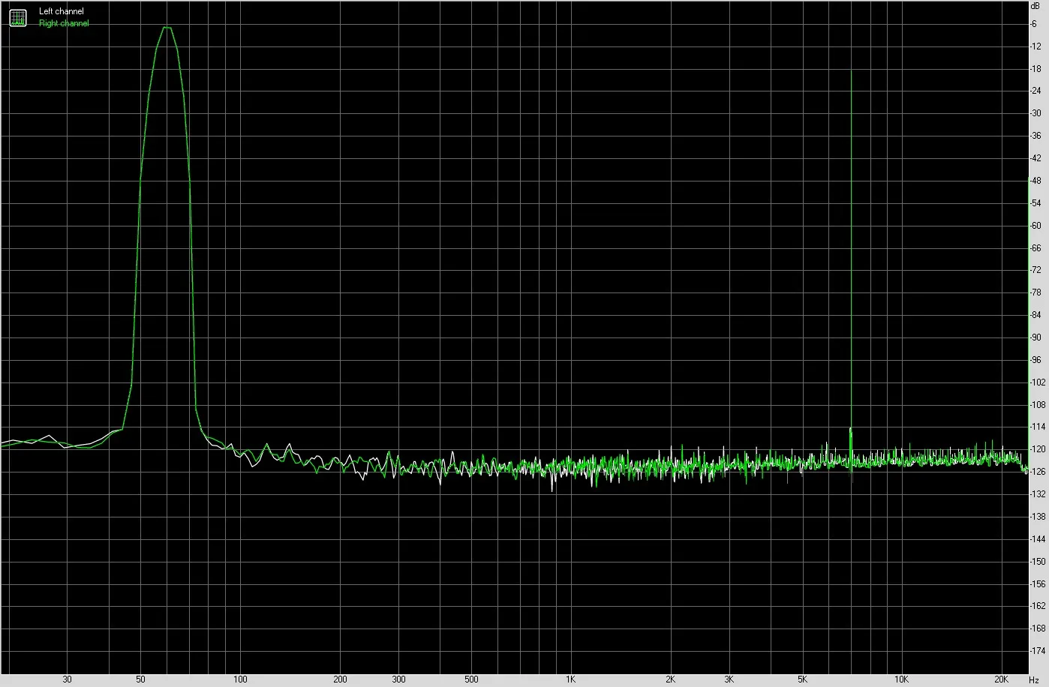The image size is (1049, 687).
Task: Click the spectrum graph icon beside the legend
Action: pyautogui.click(x=18, y=17)
